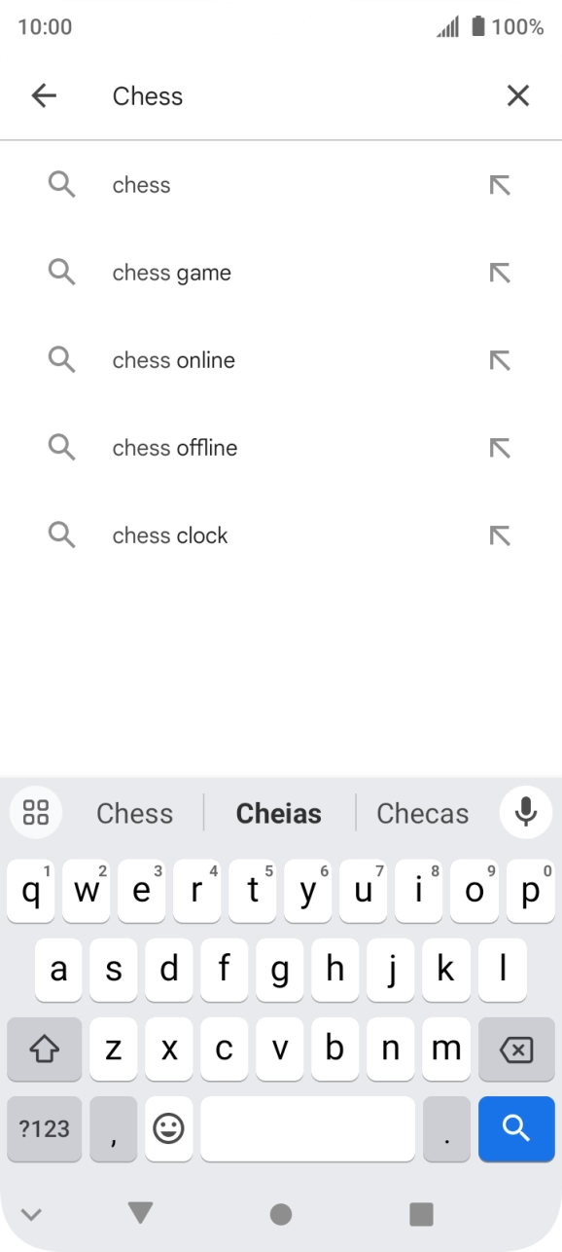Choose the chess offline search suggestion
The height and width of the screenshot is (1252, 562).
coord(174,448)
